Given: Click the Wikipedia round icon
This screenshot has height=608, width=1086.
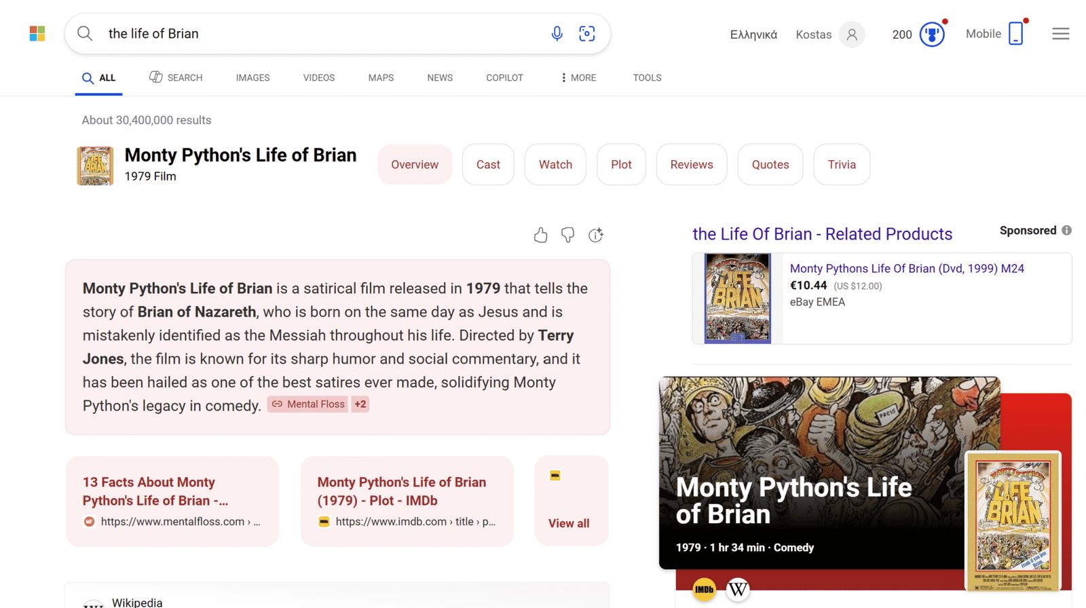Looking at the screenshot, I should point(738,589).
